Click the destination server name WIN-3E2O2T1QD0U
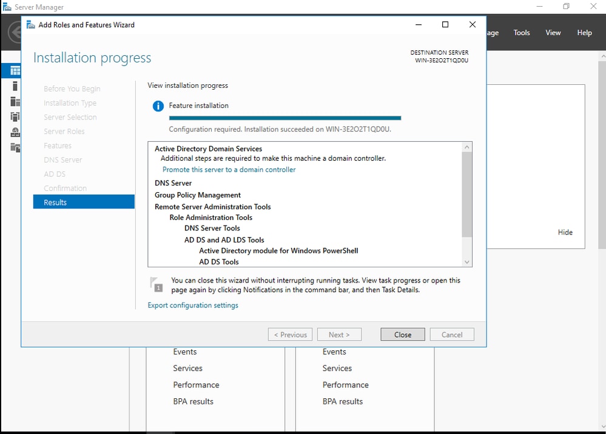 [442, 60]
